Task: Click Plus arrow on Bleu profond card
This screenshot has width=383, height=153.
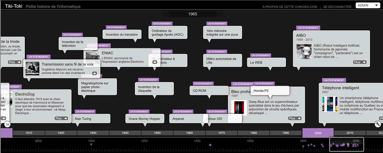Action: pos(295,118)
